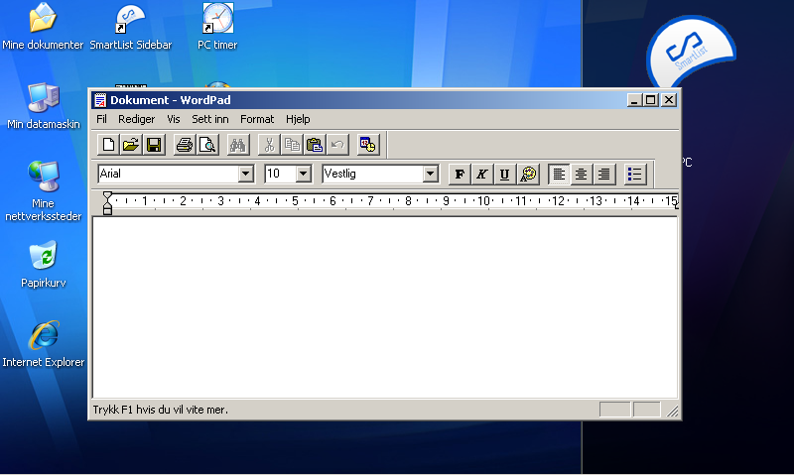Click the Find binoculars icon

tap(237, 145)
